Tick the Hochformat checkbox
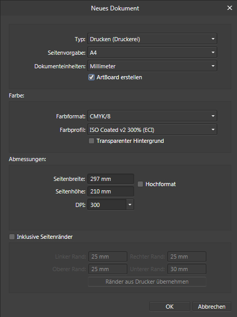 140,184
